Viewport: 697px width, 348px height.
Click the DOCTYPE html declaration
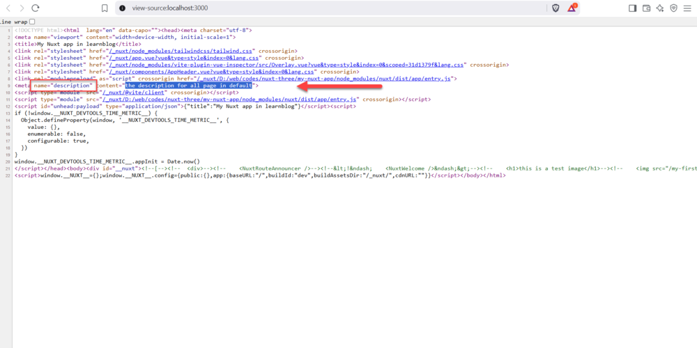(x=38, y=30)
